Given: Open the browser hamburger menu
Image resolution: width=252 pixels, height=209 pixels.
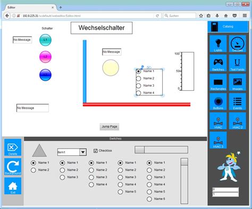Looking at the screenshot, I should pos(245,16).
